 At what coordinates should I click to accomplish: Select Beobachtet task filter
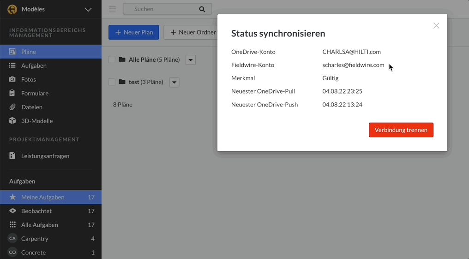(x=51, y=211)
